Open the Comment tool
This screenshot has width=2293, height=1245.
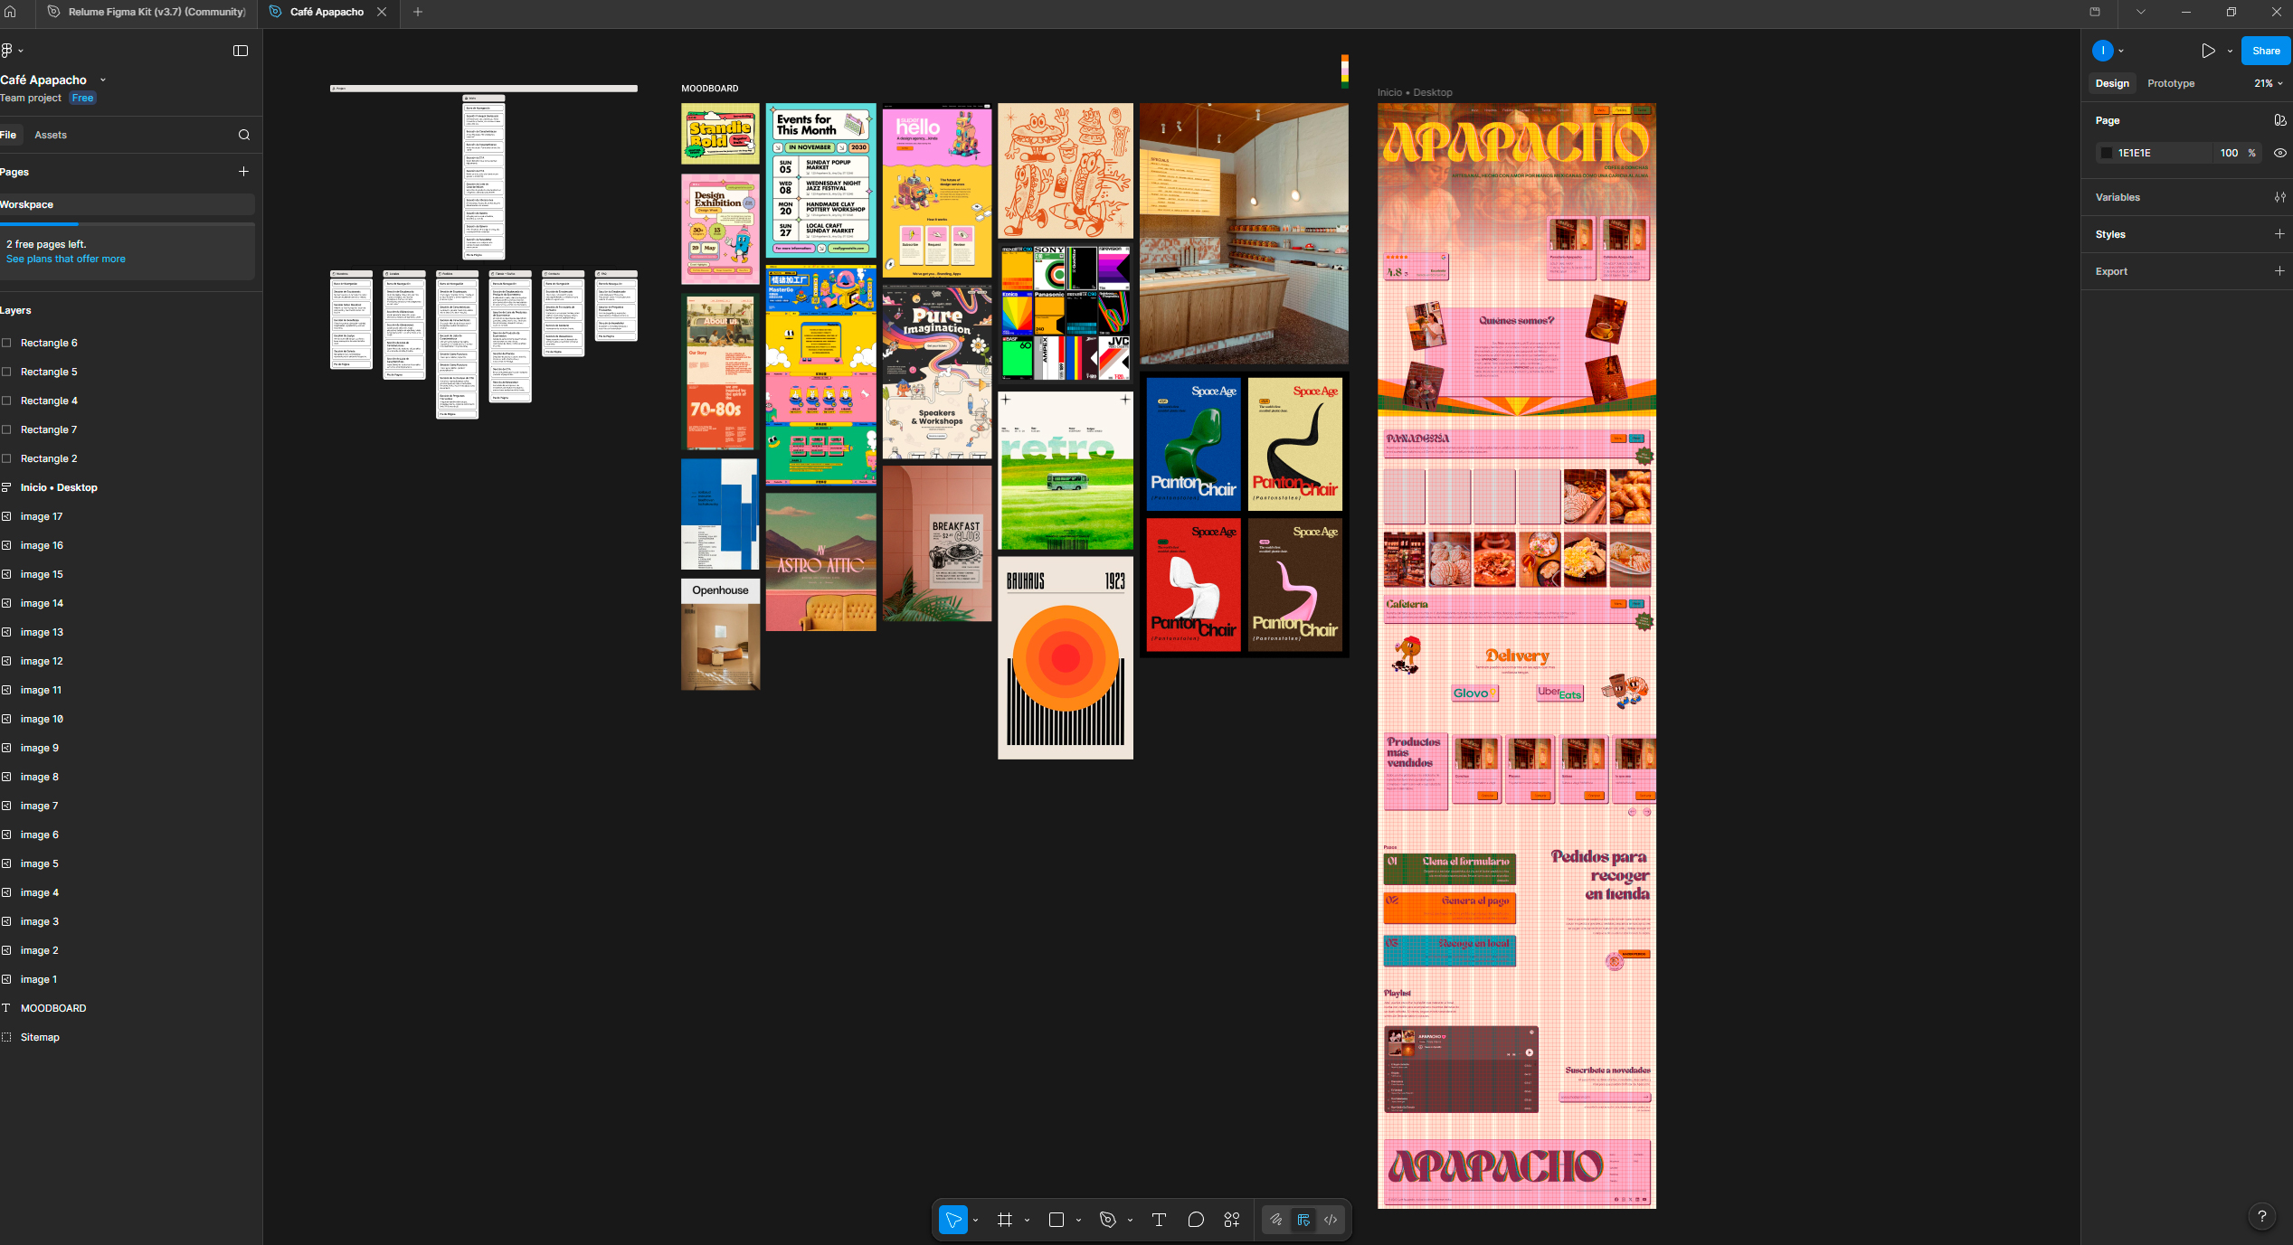(x=1196, y=1219)
